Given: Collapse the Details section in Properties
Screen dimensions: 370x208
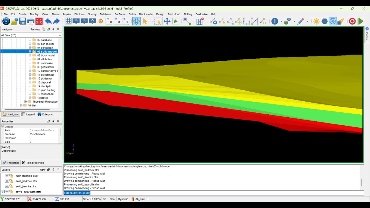Looking at the screenshot, I should click(3, 127).
